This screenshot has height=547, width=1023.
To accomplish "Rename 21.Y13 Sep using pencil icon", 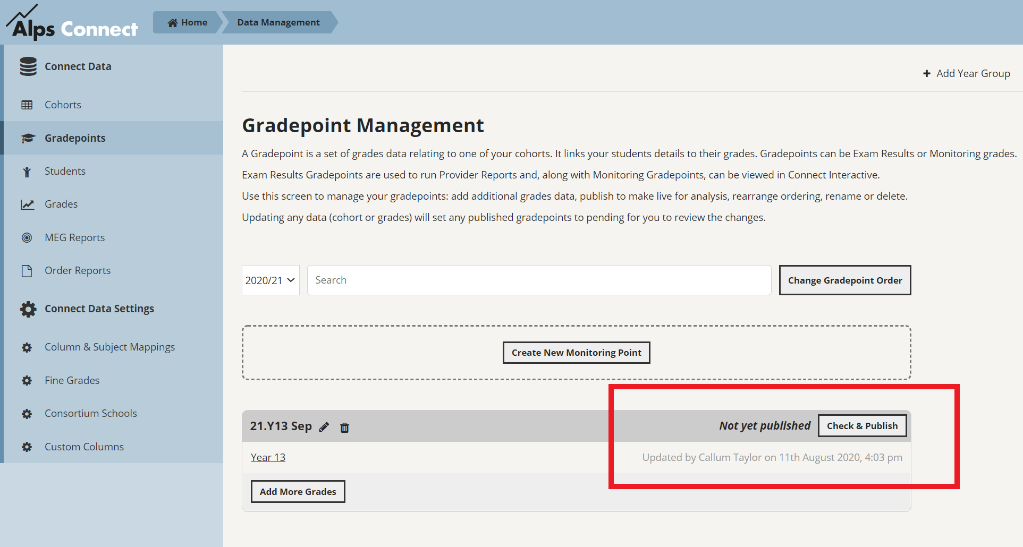I will click(x=324, y=427).
